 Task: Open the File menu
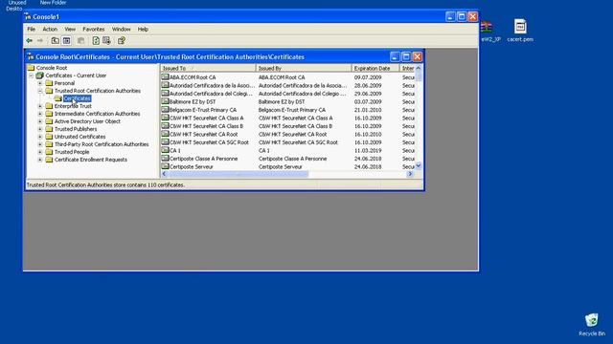coord(32,30)
